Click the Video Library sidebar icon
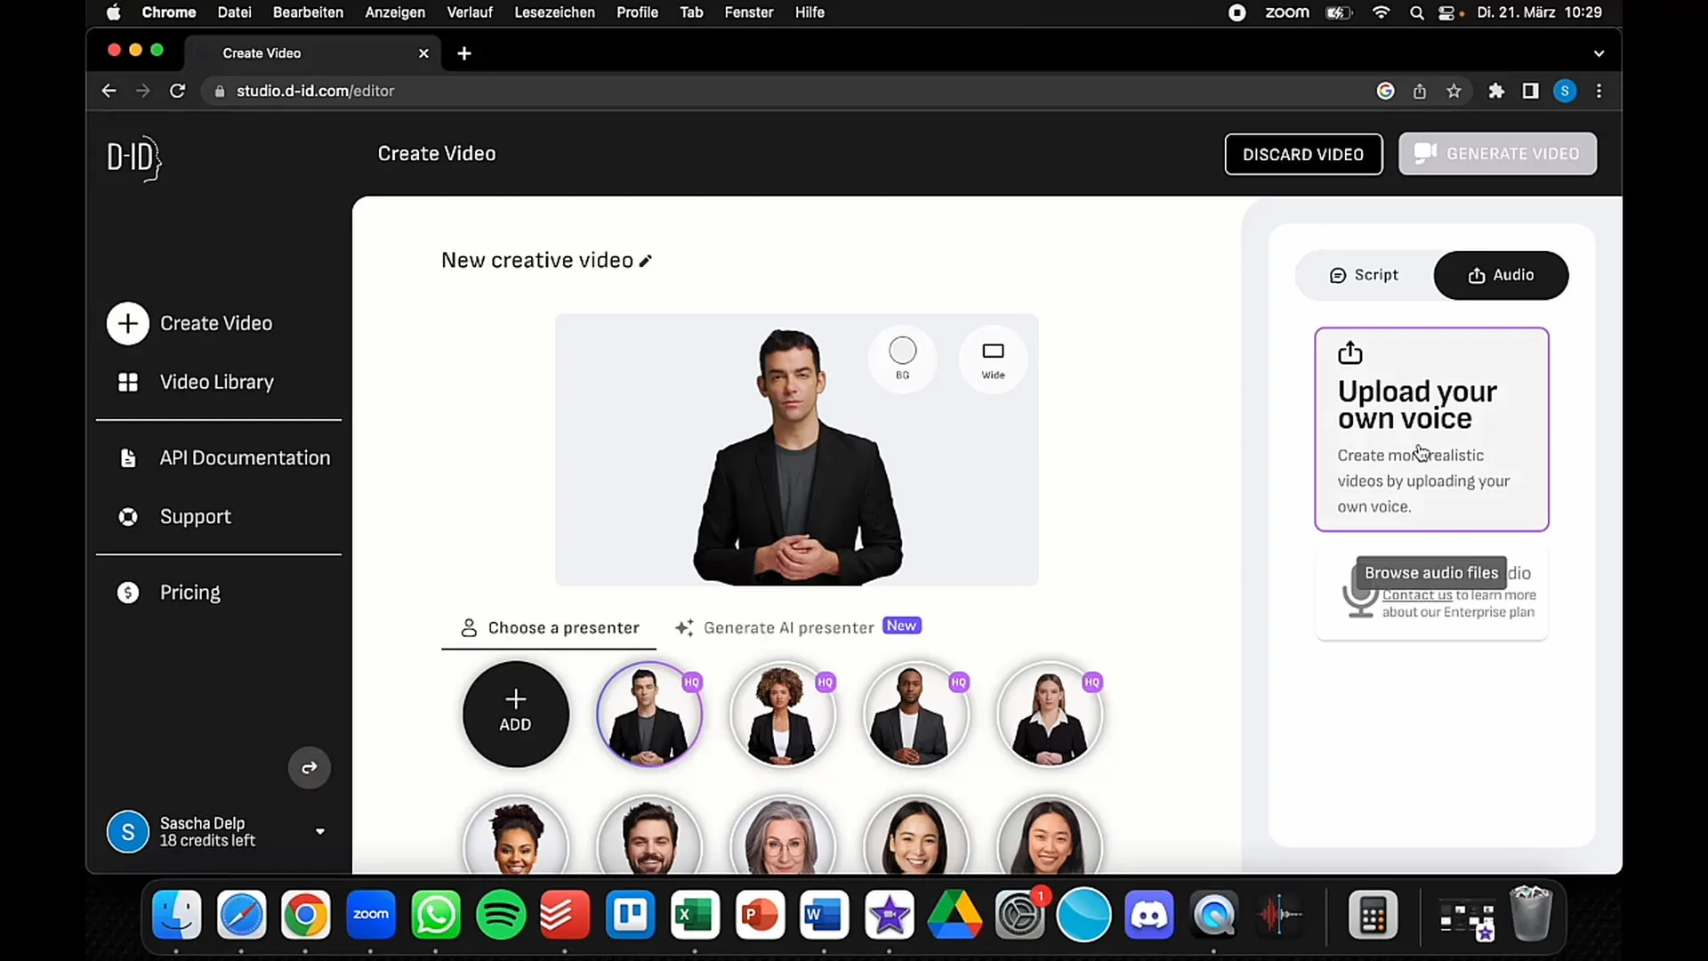Image resolution: width=1708 pixels, height=961 pixels. pyautogui.click(x=126, y=382)
